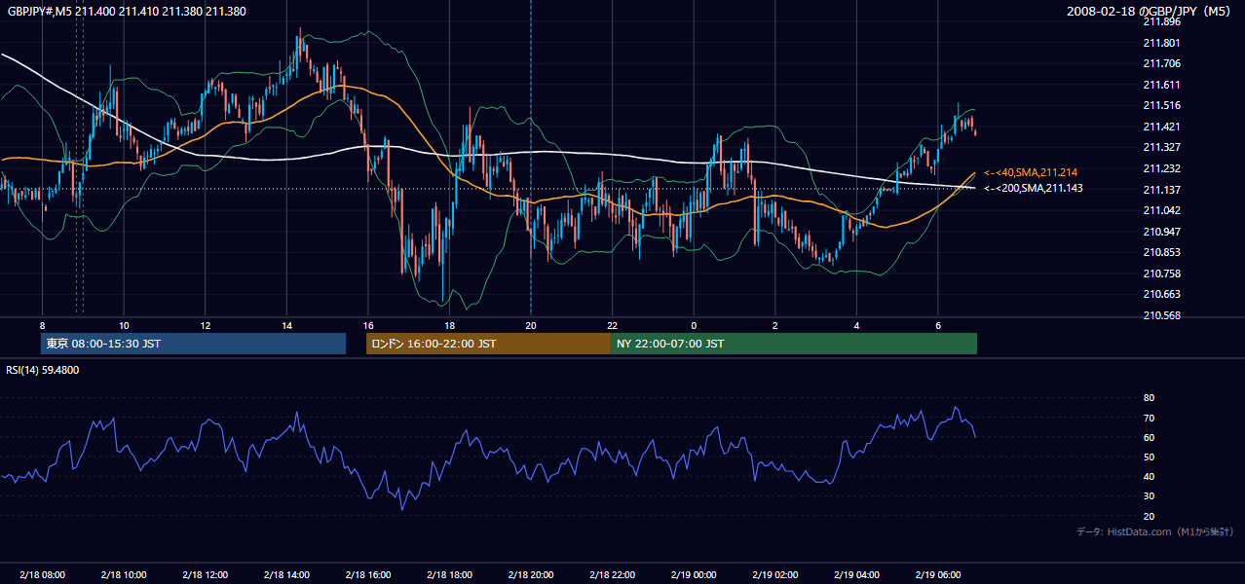Click price axis label 210.758
This screenshot has width=1245, height=584.
1161,274
